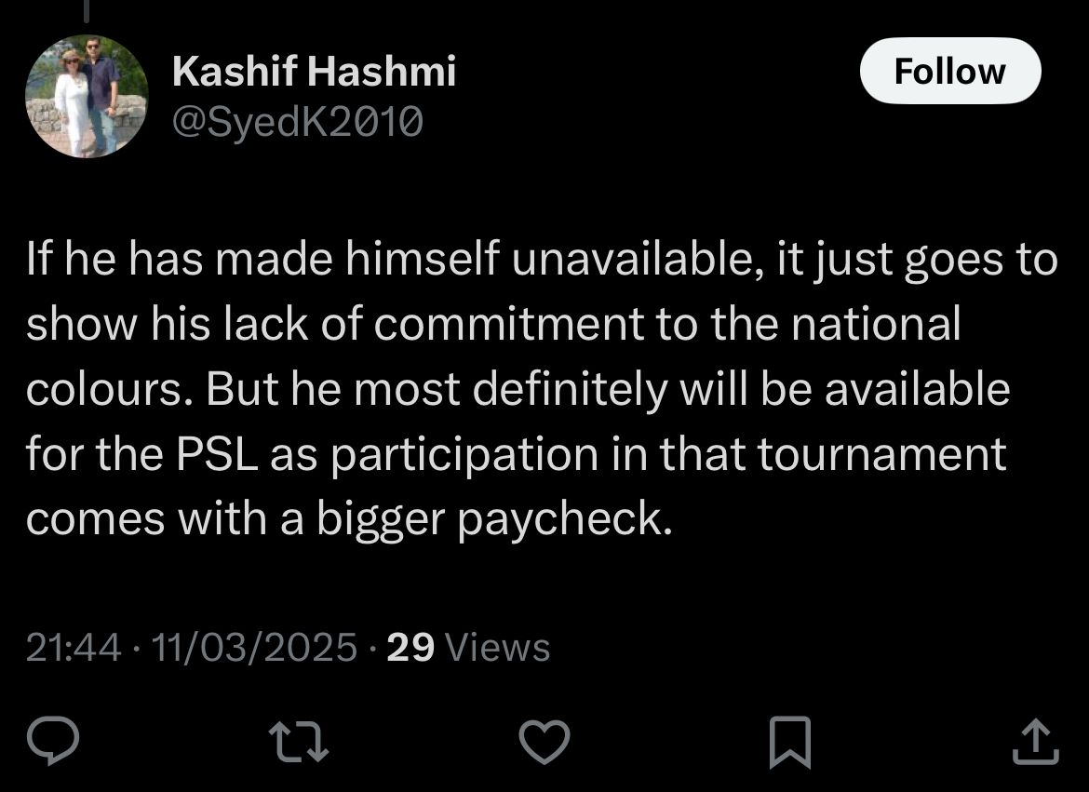Click the 21:44 timestamp
The image size is (1089, 792).
(x=74, y=647)
